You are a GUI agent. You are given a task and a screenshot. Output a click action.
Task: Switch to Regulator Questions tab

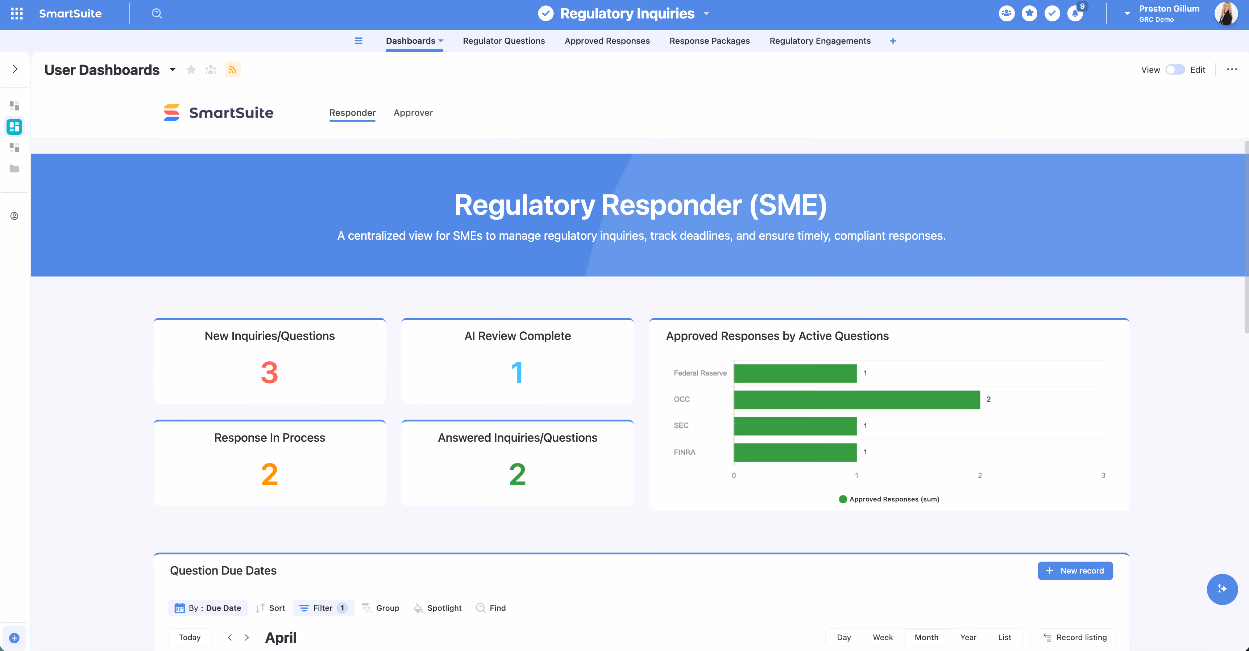[504, 41]
